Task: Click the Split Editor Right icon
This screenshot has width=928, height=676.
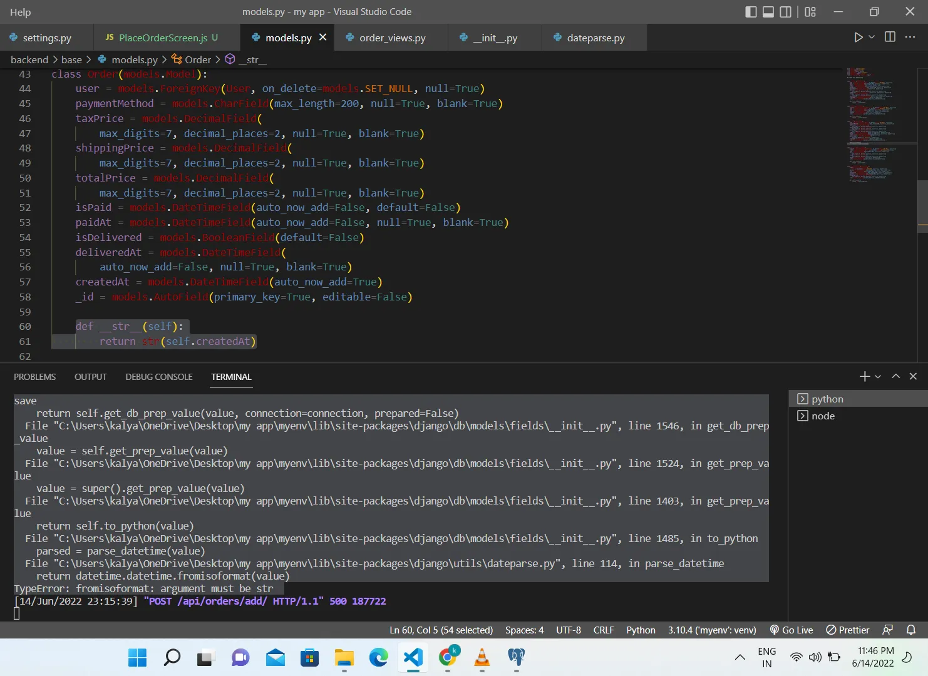Action: [x=890, y=38]
